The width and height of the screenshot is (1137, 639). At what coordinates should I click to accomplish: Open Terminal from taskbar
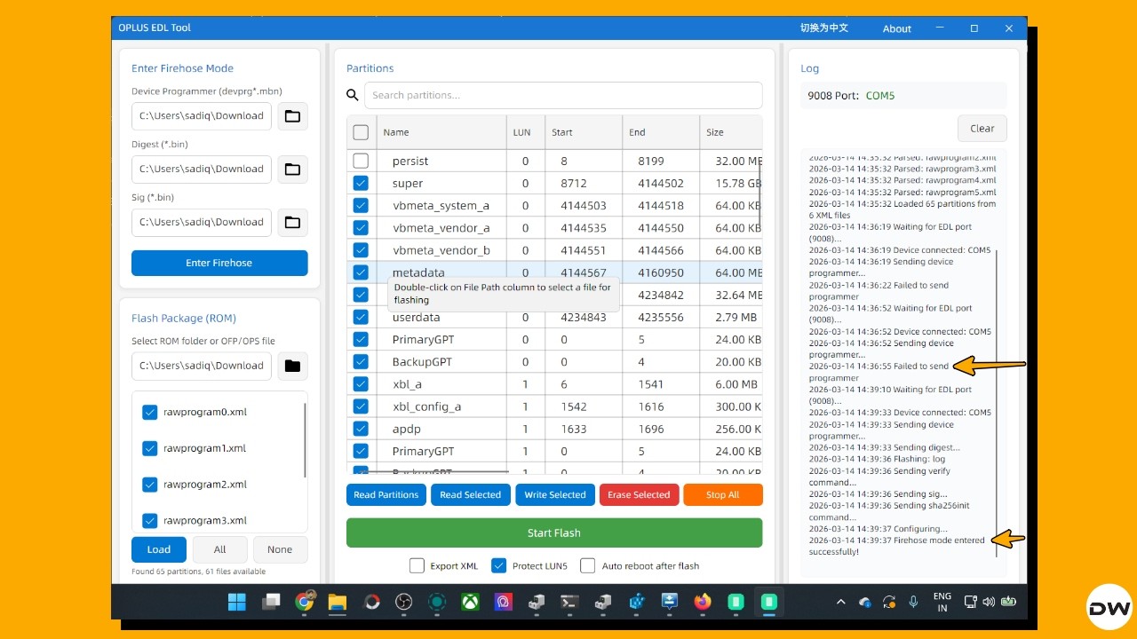(x=569, y=602)
